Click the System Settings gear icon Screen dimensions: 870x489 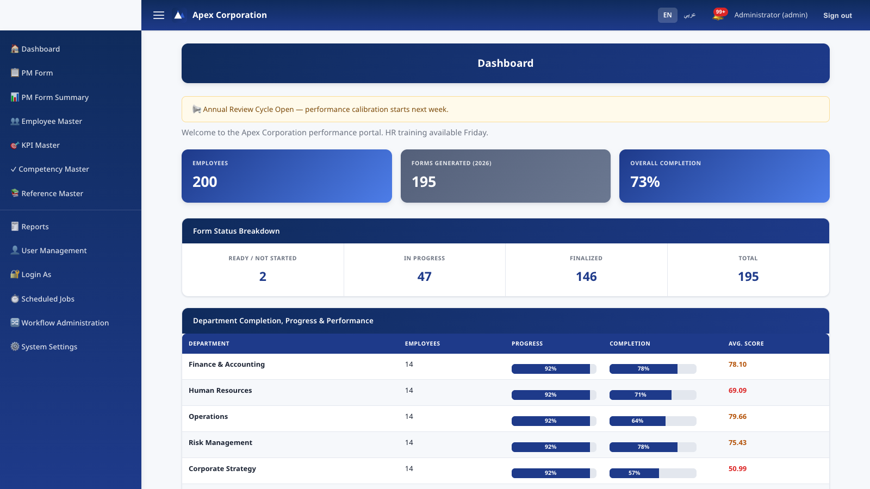pos(15,347)
